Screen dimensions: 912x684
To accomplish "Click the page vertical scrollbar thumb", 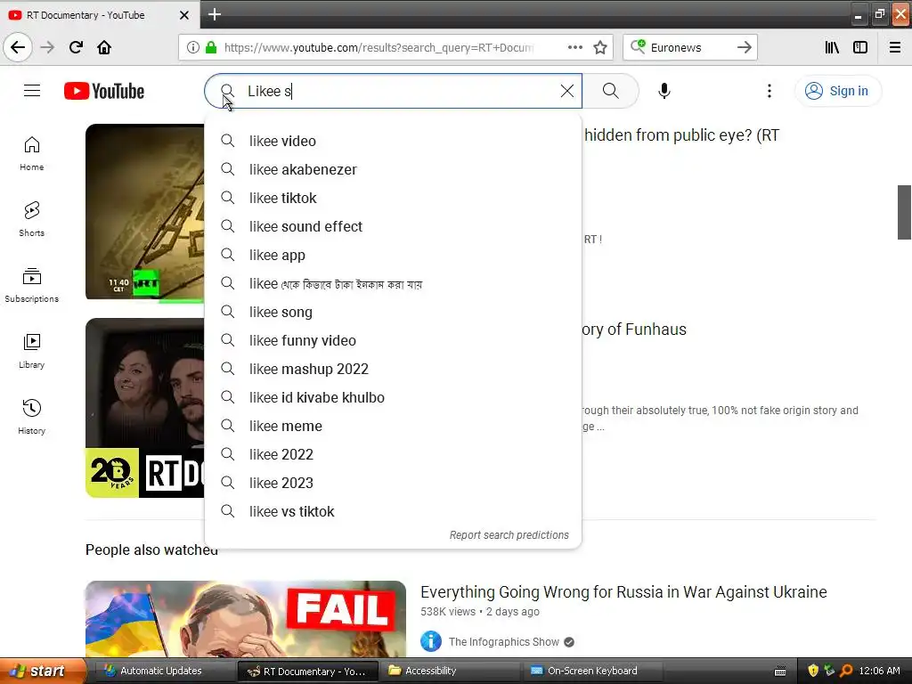I will 904,212.
